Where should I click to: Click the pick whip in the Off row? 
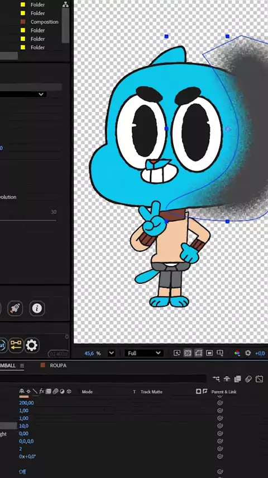[x=220, y=472]
